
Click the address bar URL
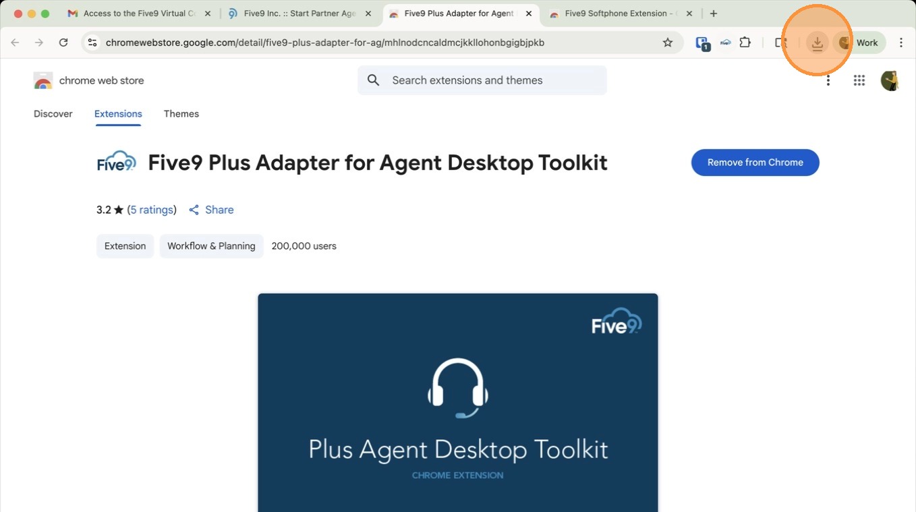click(325, 42)
